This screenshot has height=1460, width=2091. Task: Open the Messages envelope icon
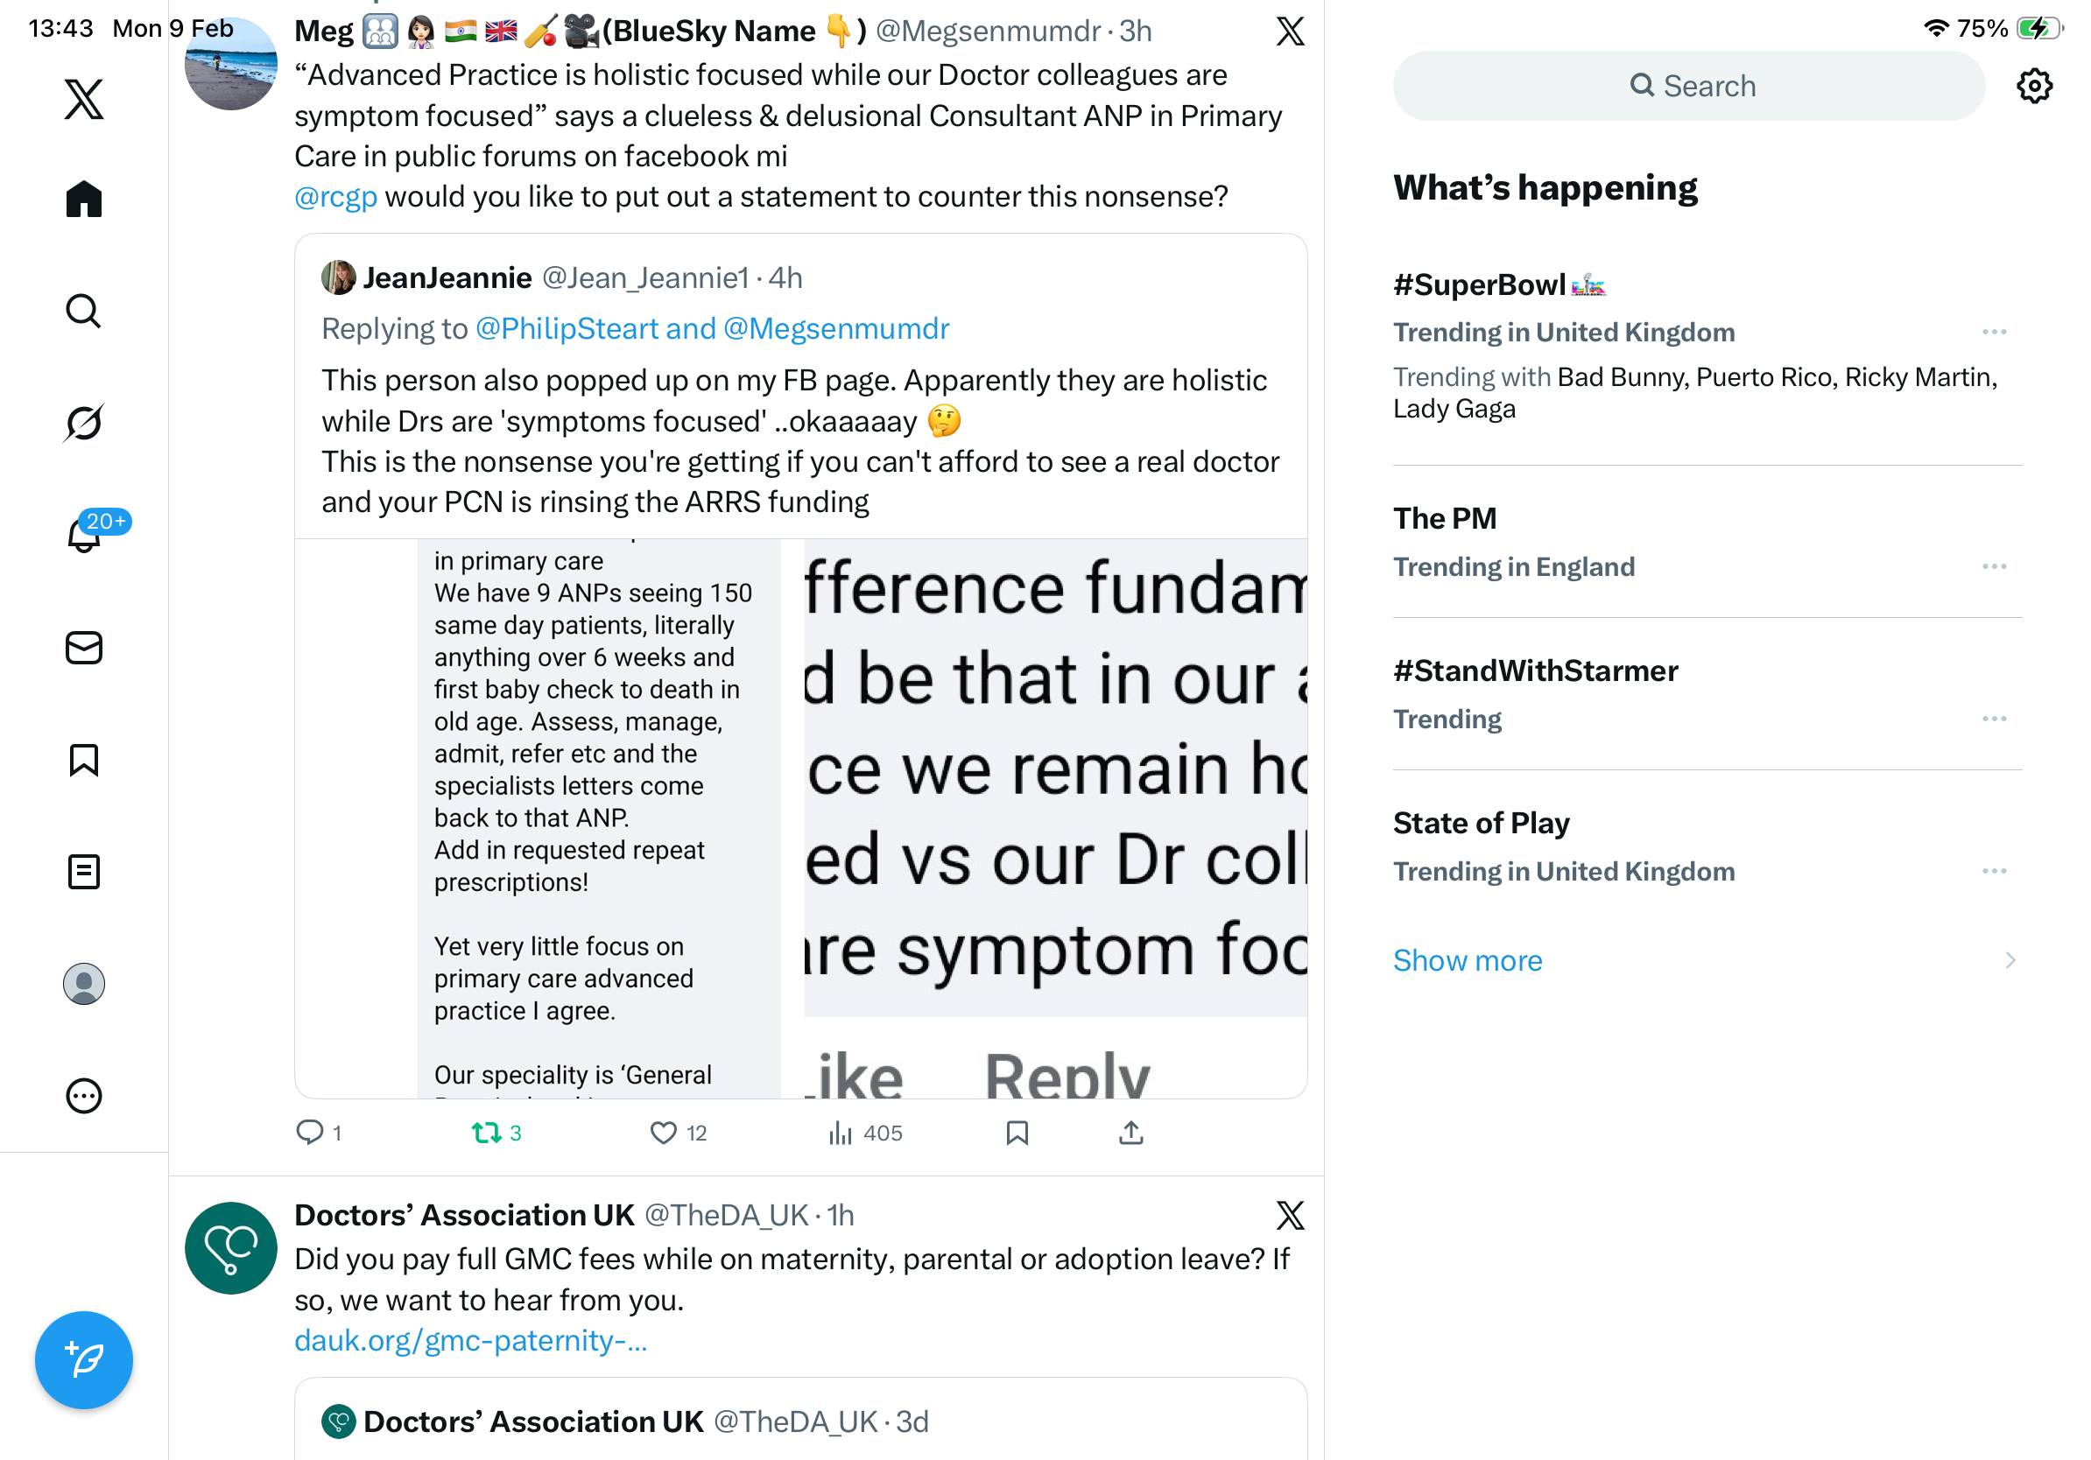coord(84,647)
